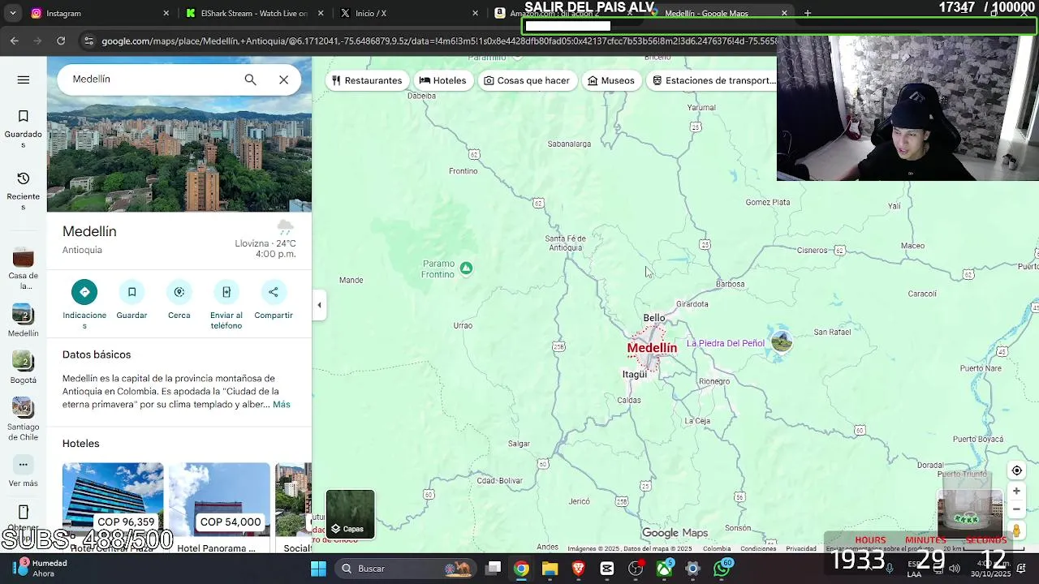Open the Windows Start button

[x=318, y=569]
